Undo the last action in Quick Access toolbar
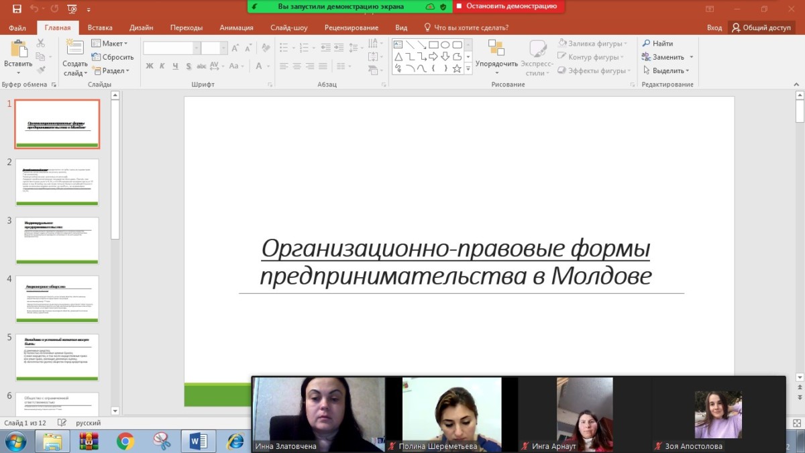This screenshot has width=805, height=453. point(34,9)
